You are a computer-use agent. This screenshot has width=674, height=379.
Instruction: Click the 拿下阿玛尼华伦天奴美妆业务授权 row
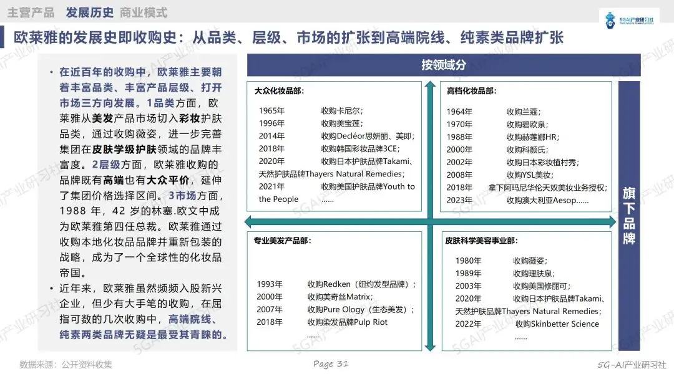527,188
